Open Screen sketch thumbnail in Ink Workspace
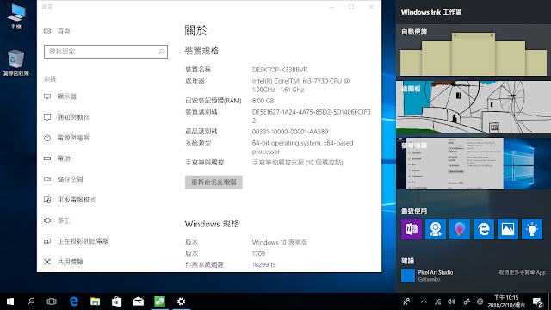 coord(474,164)
